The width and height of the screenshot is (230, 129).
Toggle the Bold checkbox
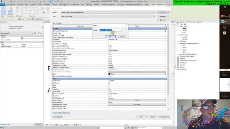coord(109,87)
